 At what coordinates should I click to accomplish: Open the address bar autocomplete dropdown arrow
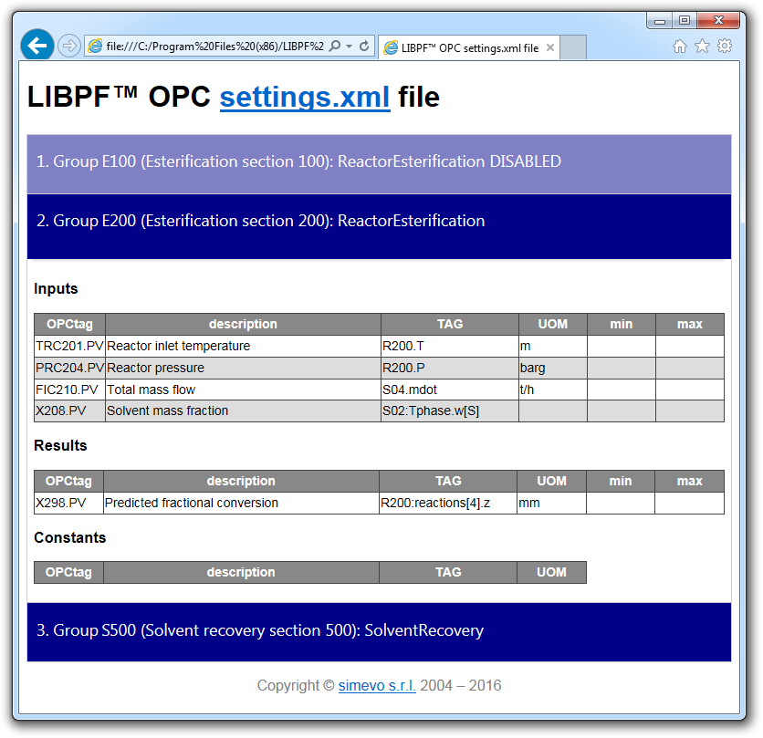[349, 47]
